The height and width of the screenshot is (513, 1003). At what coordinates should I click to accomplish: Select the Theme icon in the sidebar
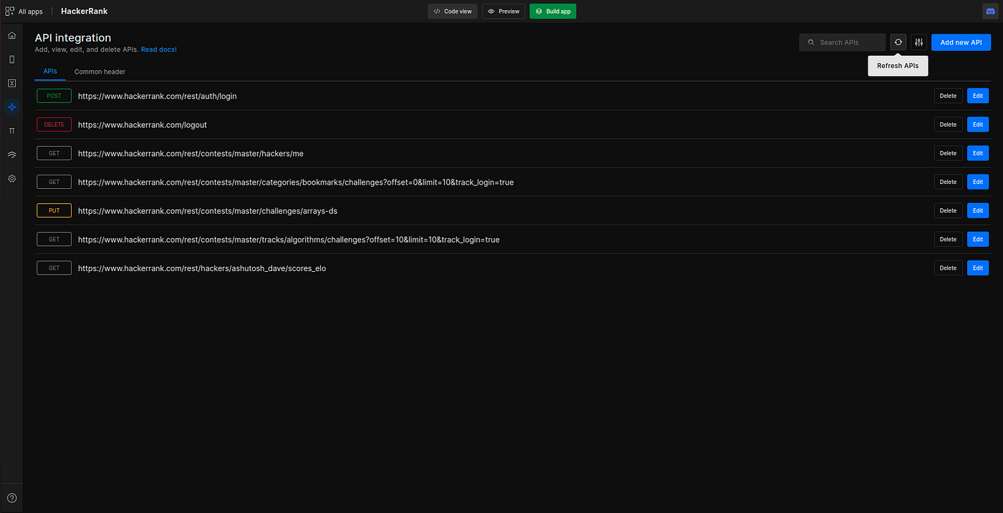tap(11, 155)
